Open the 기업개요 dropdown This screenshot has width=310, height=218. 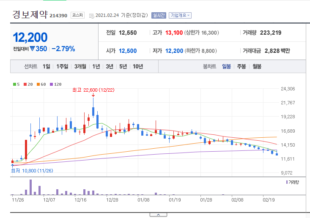180,15
